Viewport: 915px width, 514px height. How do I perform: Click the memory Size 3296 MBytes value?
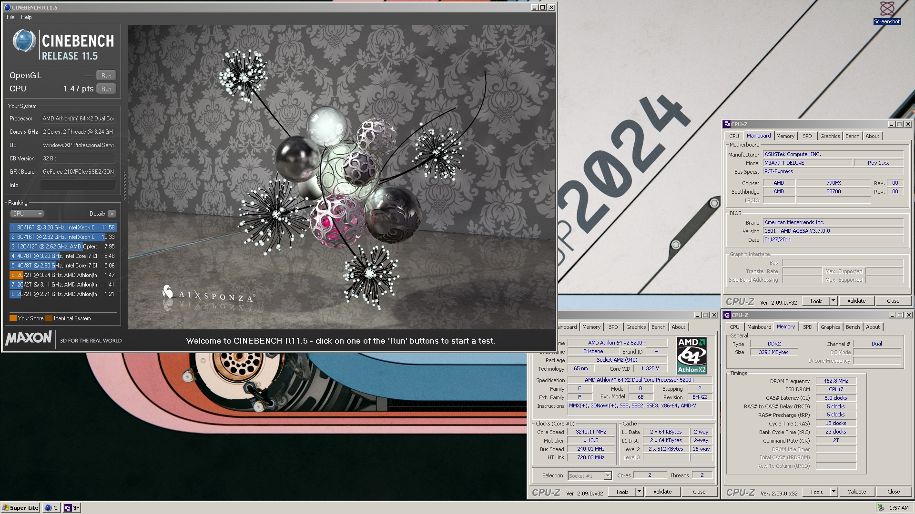[773, 352]
